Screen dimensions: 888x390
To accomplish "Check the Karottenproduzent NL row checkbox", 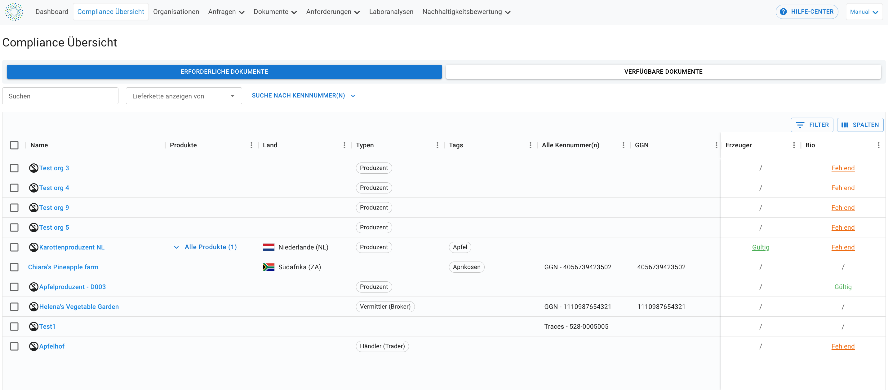I will [14, 247].
